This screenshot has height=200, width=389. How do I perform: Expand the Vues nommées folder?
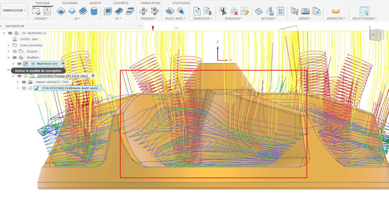point(8,45)
